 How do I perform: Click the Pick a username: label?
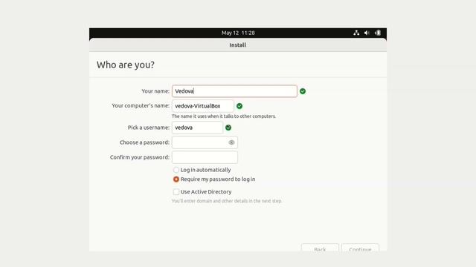[149, 128]
